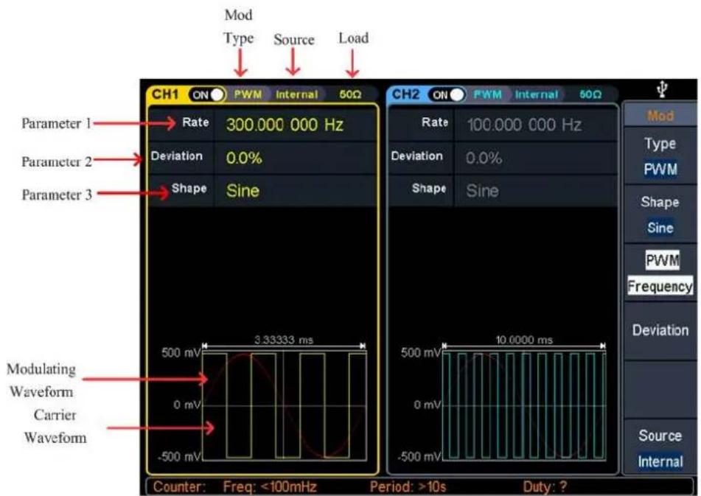This screenshot has height=496, width=701.
Task: Click the USB status icon
Action: [x=662, y=89]
